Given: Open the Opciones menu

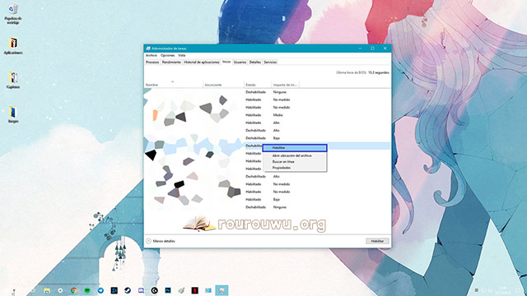Looking at the screenshot, I should pos(167,55).
